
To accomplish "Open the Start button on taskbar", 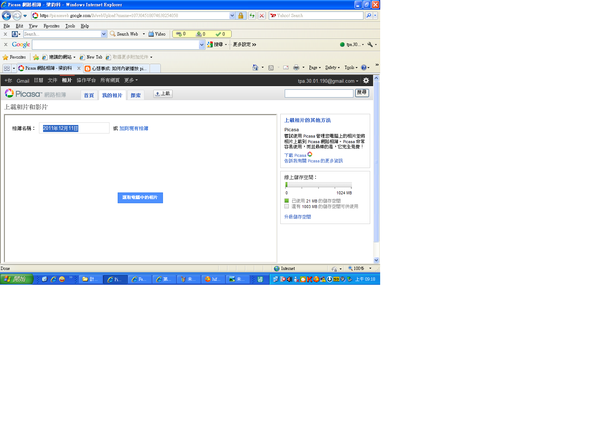I will pyautogui.click(x=17, y=279).
